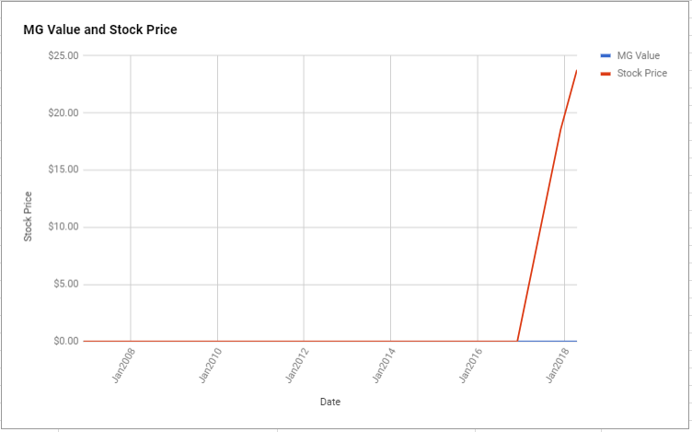Click the Jan2014 x-axis label

[x=384, y=366]
